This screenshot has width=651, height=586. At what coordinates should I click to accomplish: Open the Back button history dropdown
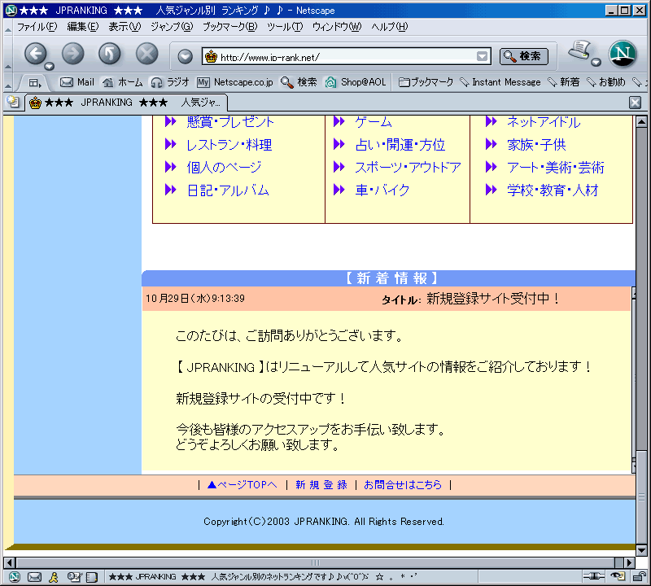50,66
